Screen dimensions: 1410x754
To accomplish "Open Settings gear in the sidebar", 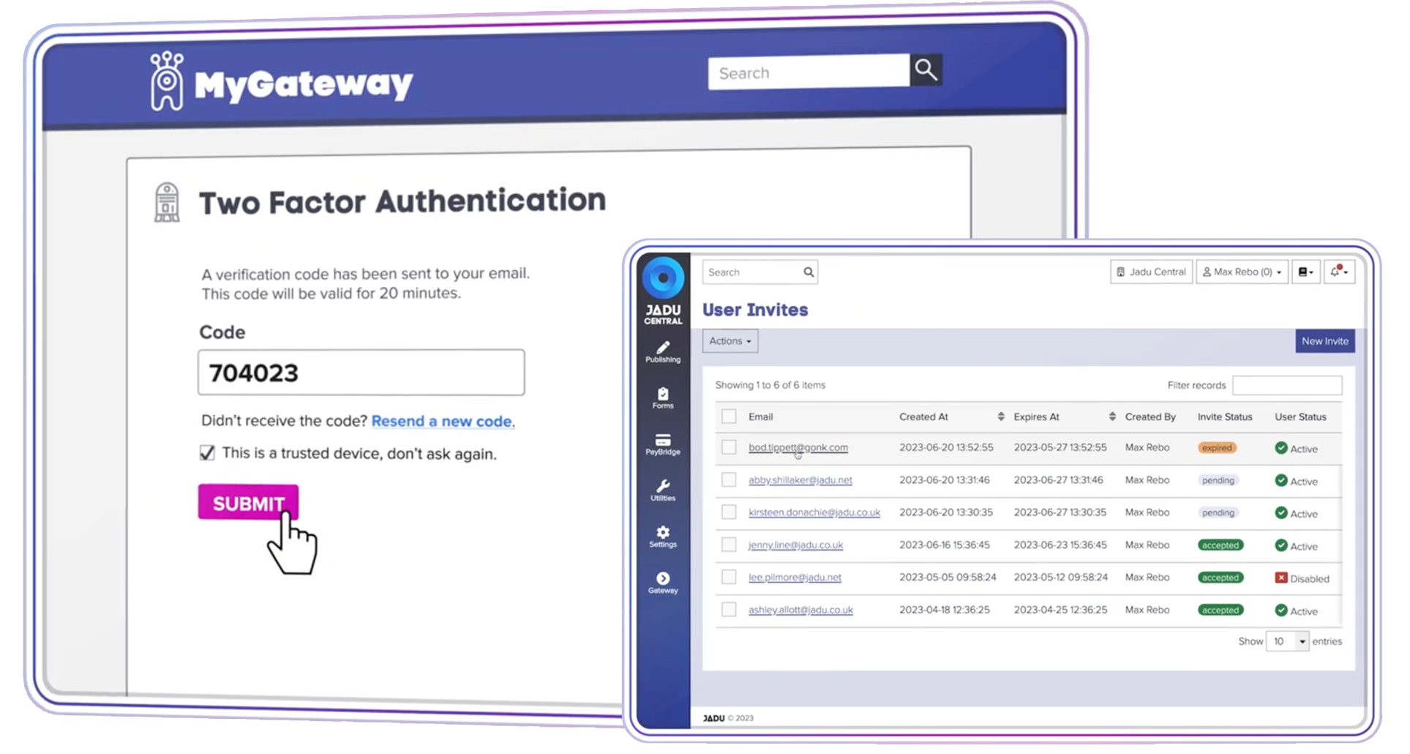I will point(662,537).
